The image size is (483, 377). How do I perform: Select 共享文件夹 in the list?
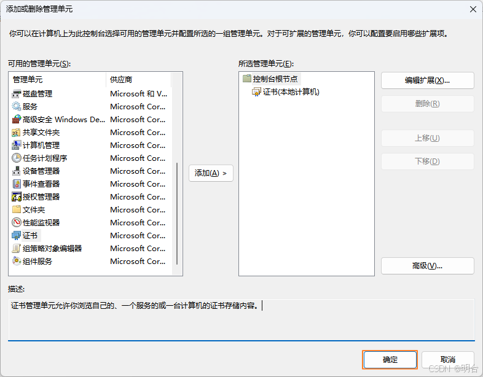pos(41,133)
